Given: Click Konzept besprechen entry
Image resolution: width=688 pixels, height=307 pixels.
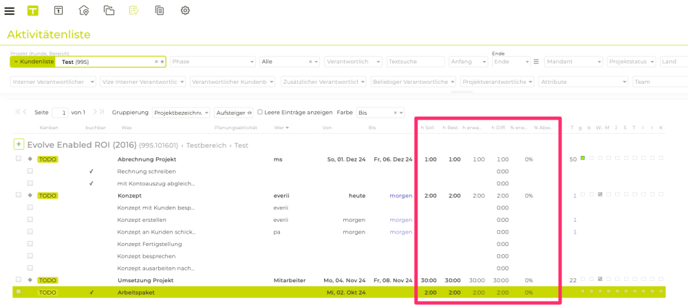Looking at the screenshot, I should point(147,255).
